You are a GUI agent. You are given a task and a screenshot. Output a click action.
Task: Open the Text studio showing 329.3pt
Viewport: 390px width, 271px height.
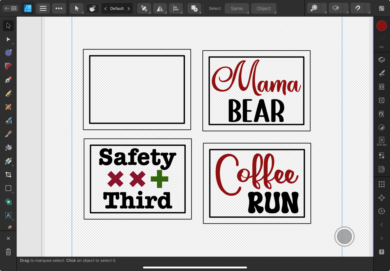click(381, 141)
